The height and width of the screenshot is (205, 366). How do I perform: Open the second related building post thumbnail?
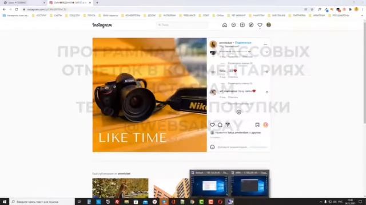pyautogui.click(x=172, y=188)
